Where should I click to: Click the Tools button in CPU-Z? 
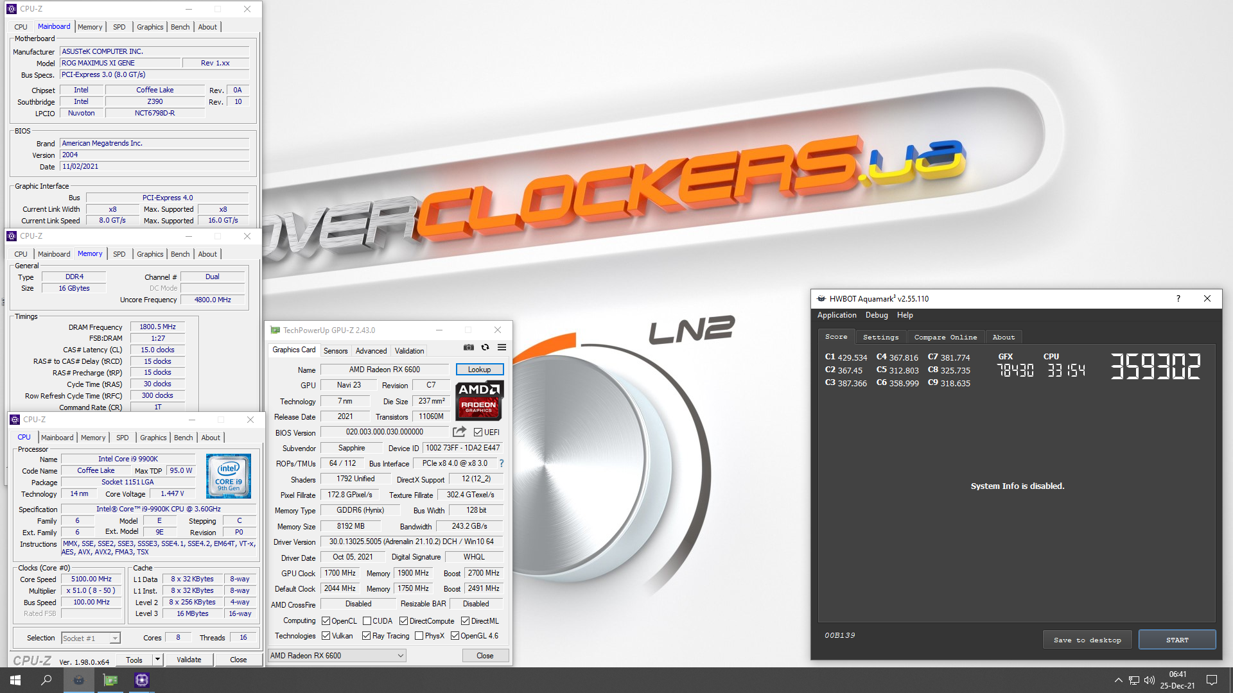(134, 660)
